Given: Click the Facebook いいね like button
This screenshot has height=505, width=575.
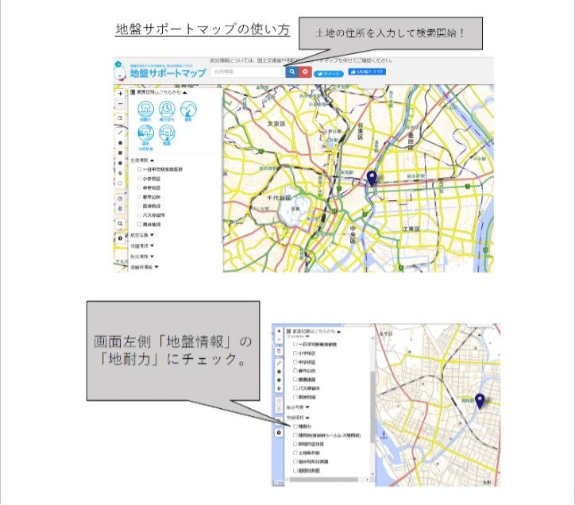Looking at the screenshot, I should [x=367, y=71].
